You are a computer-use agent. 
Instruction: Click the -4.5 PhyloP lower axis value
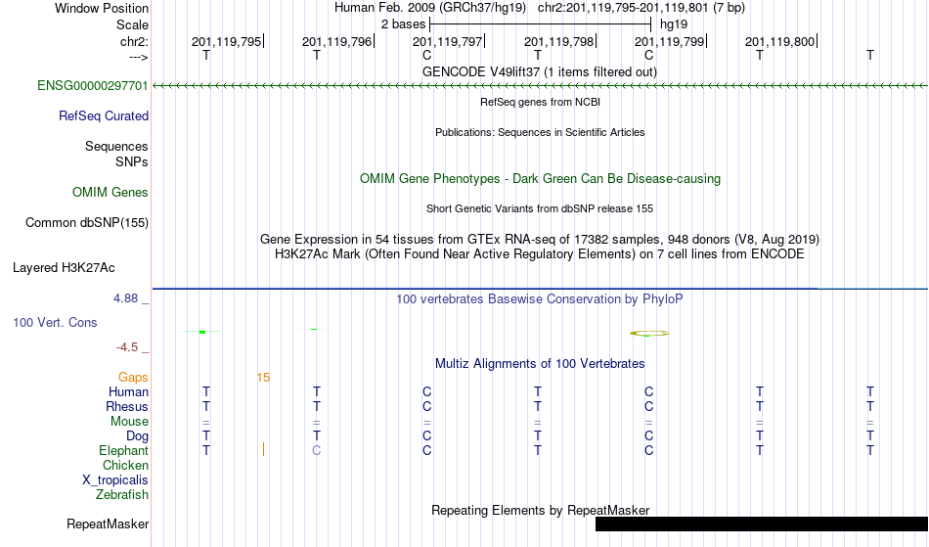[x=127, y=347]
